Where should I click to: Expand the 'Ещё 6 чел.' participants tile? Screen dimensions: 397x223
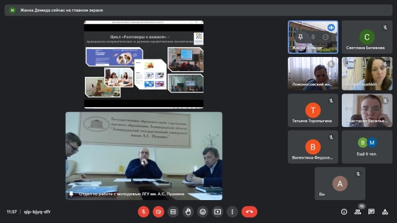point(367,147)
